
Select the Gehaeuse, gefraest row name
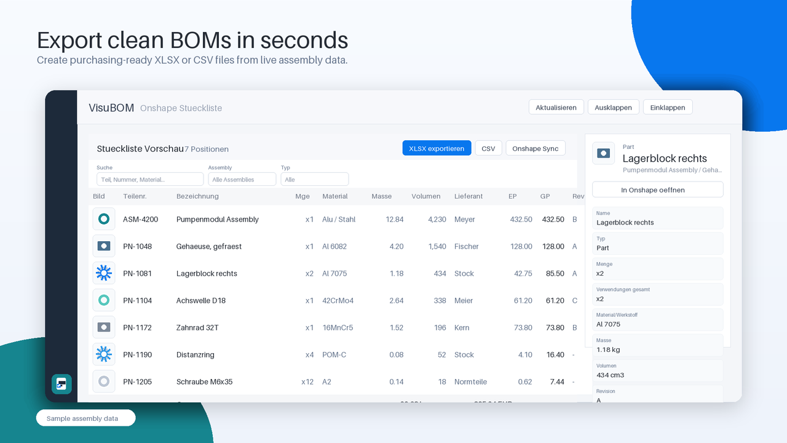click(x=208, y=246)
